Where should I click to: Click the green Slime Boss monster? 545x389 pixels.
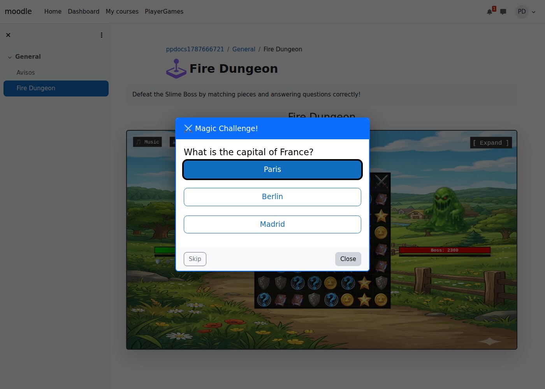point(445,210)
